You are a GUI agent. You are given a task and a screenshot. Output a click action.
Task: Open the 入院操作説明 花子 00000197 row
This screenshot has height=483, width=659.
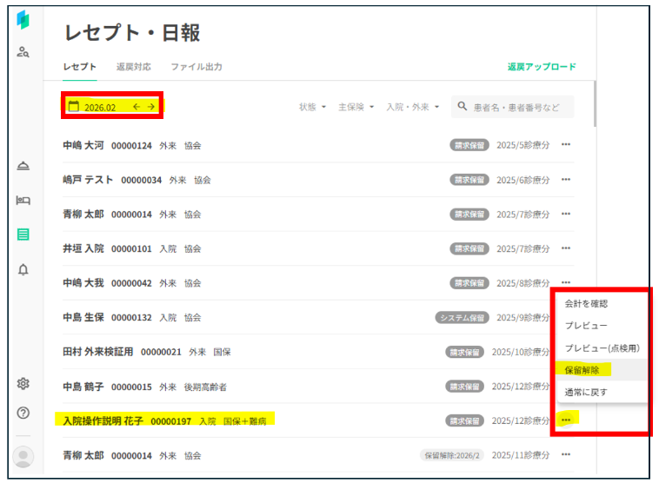[318, 420]
